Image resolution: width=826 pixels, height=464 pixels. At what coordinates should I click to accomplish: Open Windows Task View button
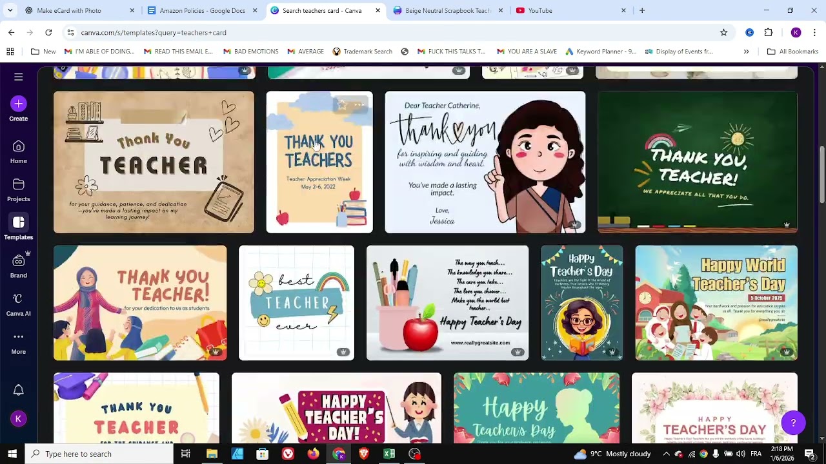186,454
